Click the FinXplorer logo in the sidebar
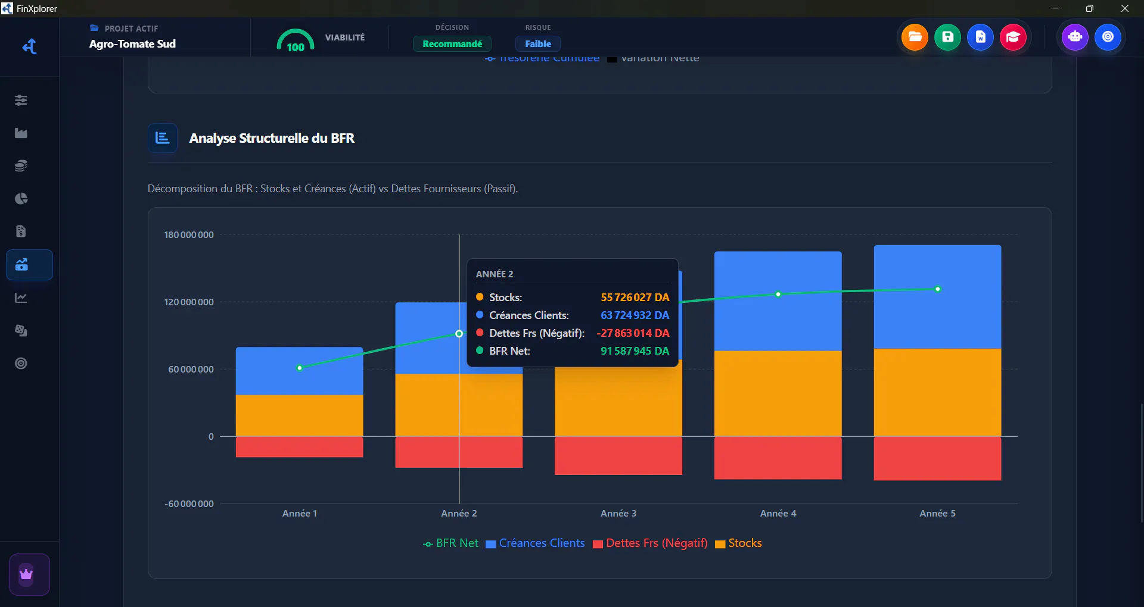 tap(29, 46)
